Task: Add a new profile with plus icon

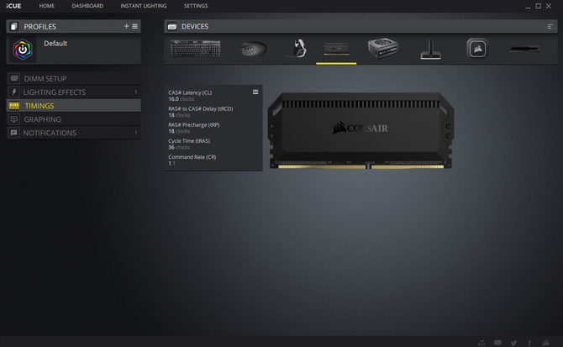Action: (x=126, y=26)
